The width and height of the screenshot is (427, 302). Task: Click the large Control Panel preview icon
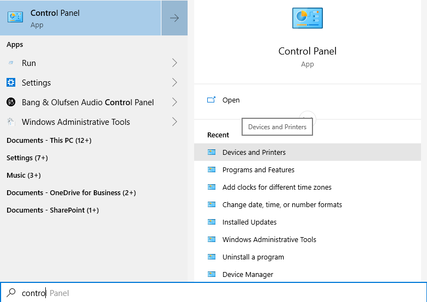coord(307,19)
